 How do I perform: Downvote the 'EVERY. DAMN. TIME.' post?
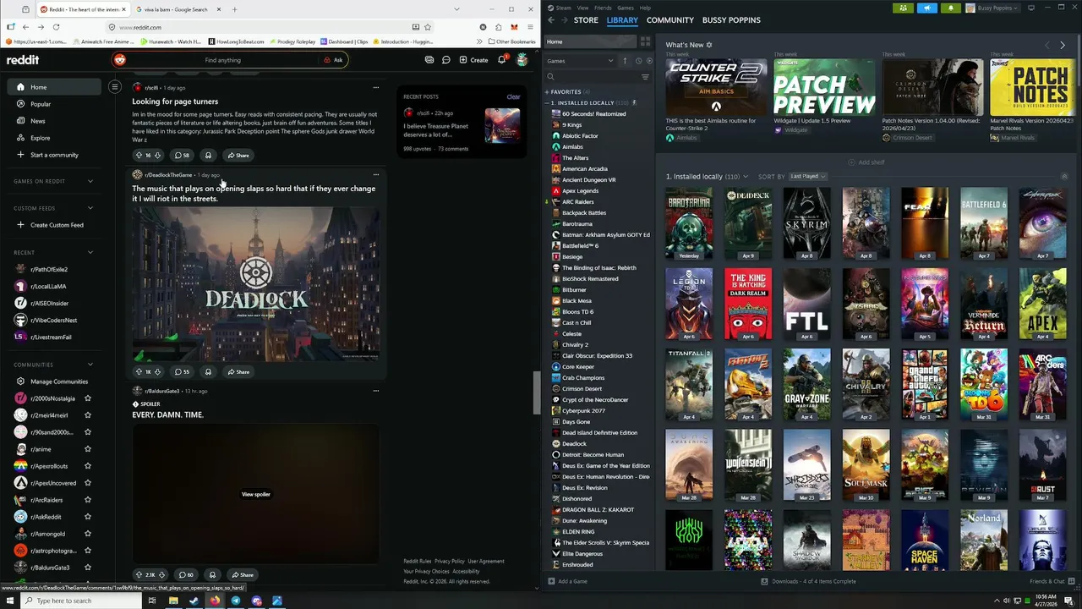pyautogui.click(x=162, y=575)
